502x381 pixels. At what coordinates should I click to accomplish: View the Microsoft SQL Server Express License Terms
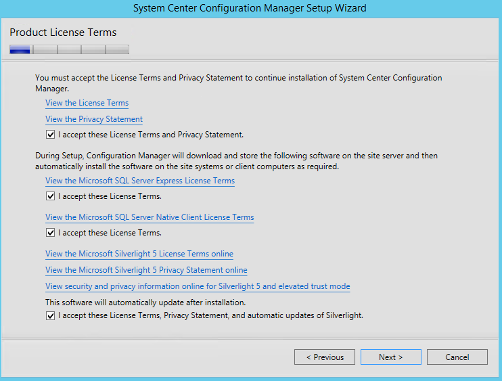tap(140, 181)
